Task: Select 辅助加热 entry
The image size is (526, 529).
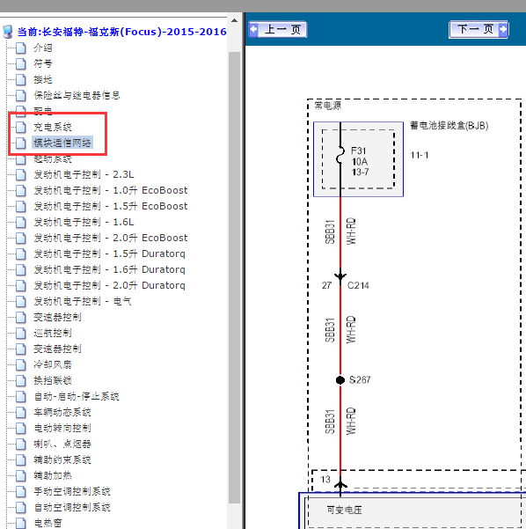Action: coord(53,476)
